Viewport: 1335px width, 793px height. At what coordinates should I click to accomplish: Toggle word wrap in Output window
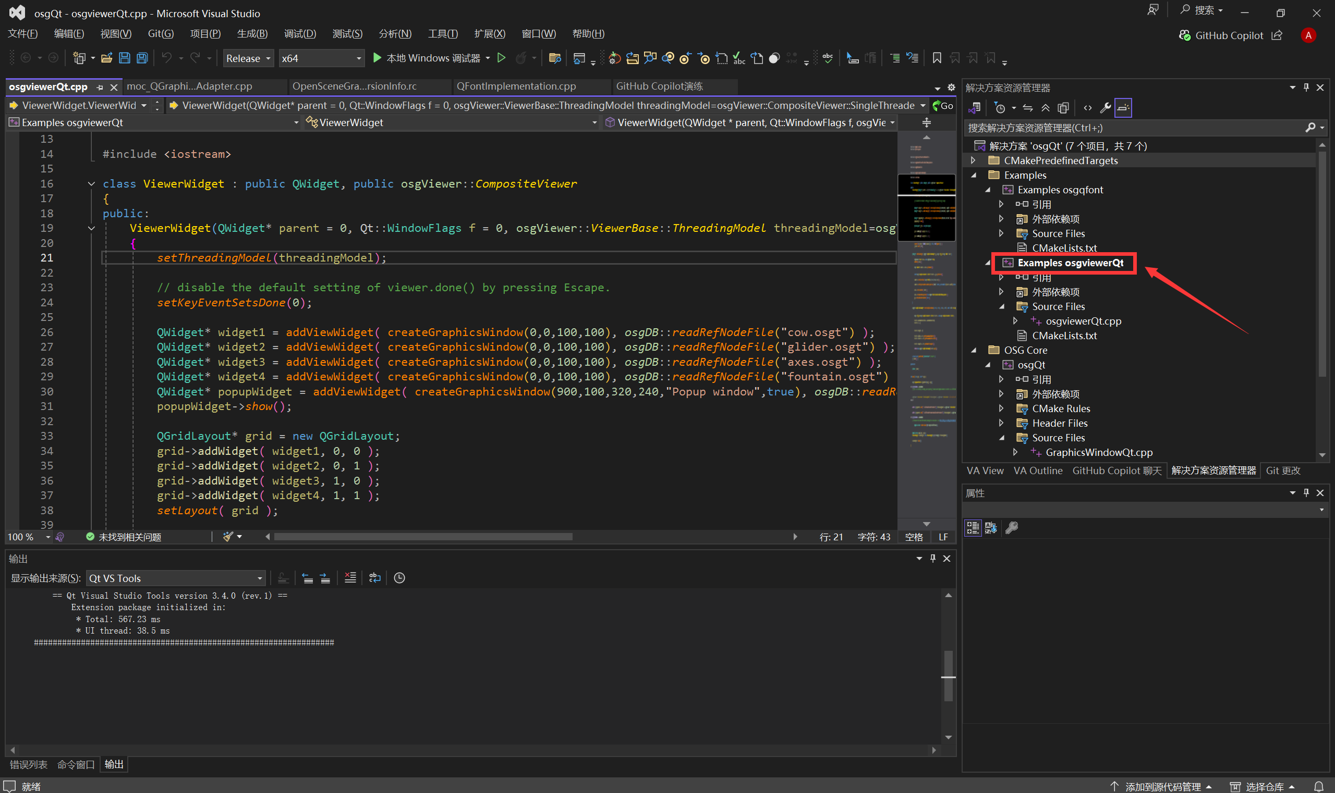point(374,578)
